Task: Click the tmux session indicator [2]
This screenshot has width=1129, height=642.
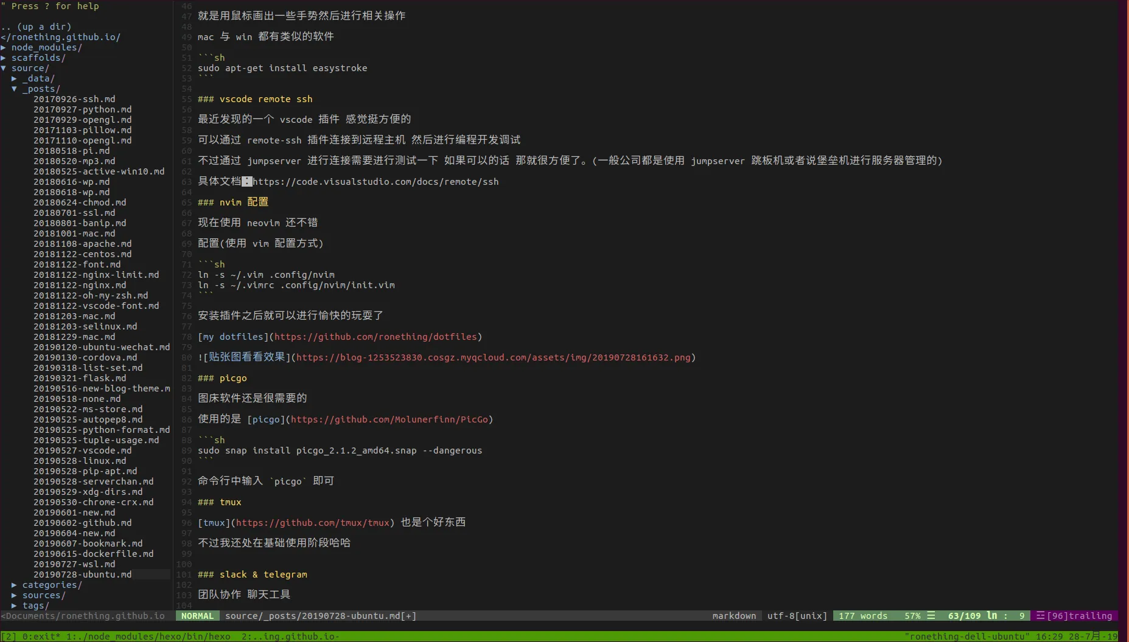Action: point(9,637)
